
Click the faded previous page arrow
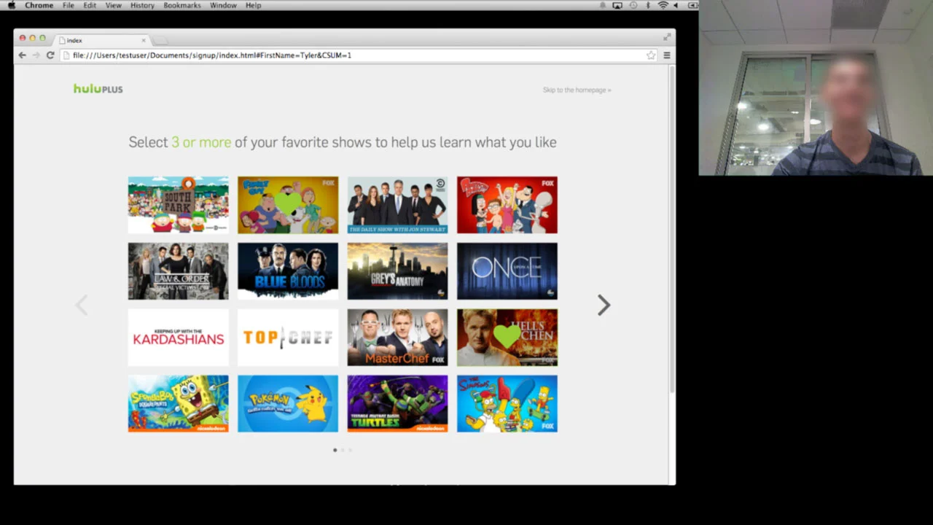82,305
